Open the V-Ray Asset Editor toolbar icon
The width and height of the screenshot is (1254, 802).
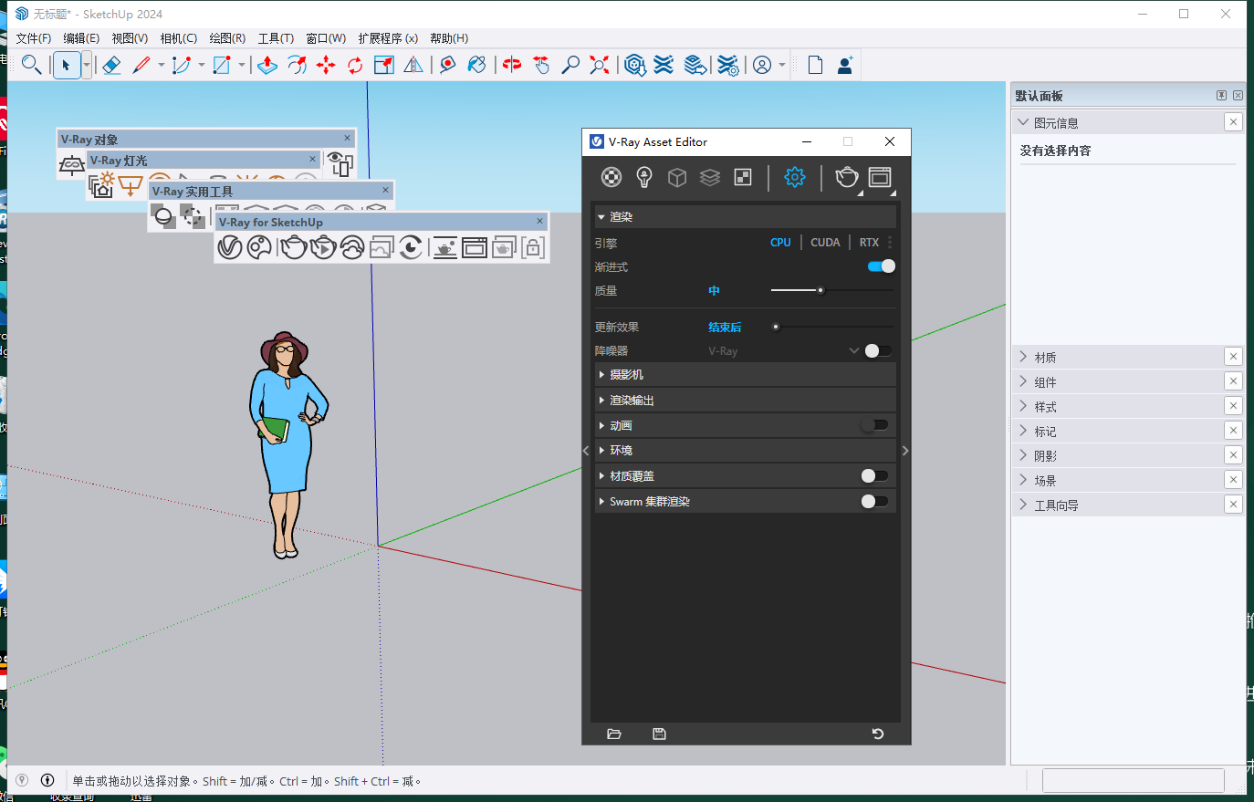point(230,246)
